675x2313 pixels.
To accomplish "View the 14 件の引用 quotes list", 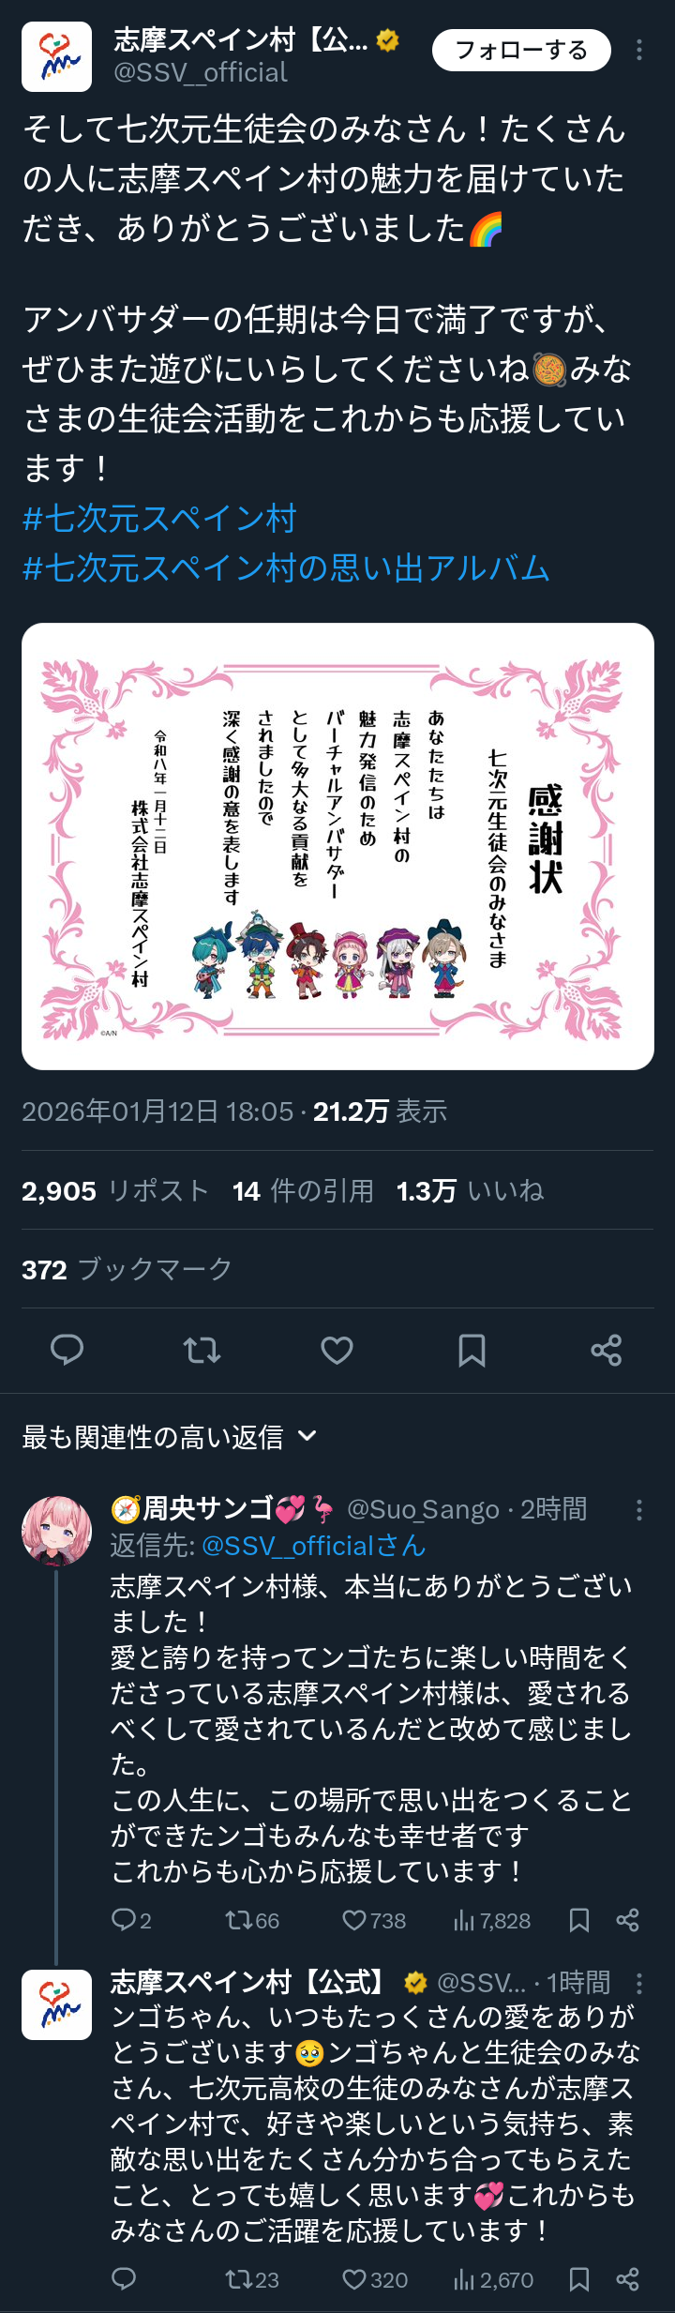I will point(303,1190).
